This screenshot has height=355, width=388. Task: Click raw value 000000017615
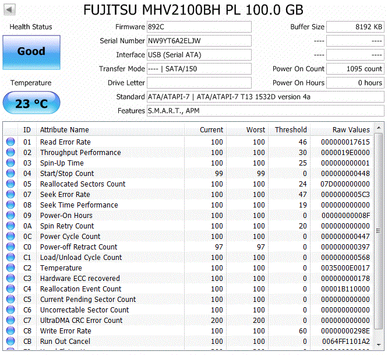coord(345,142)
